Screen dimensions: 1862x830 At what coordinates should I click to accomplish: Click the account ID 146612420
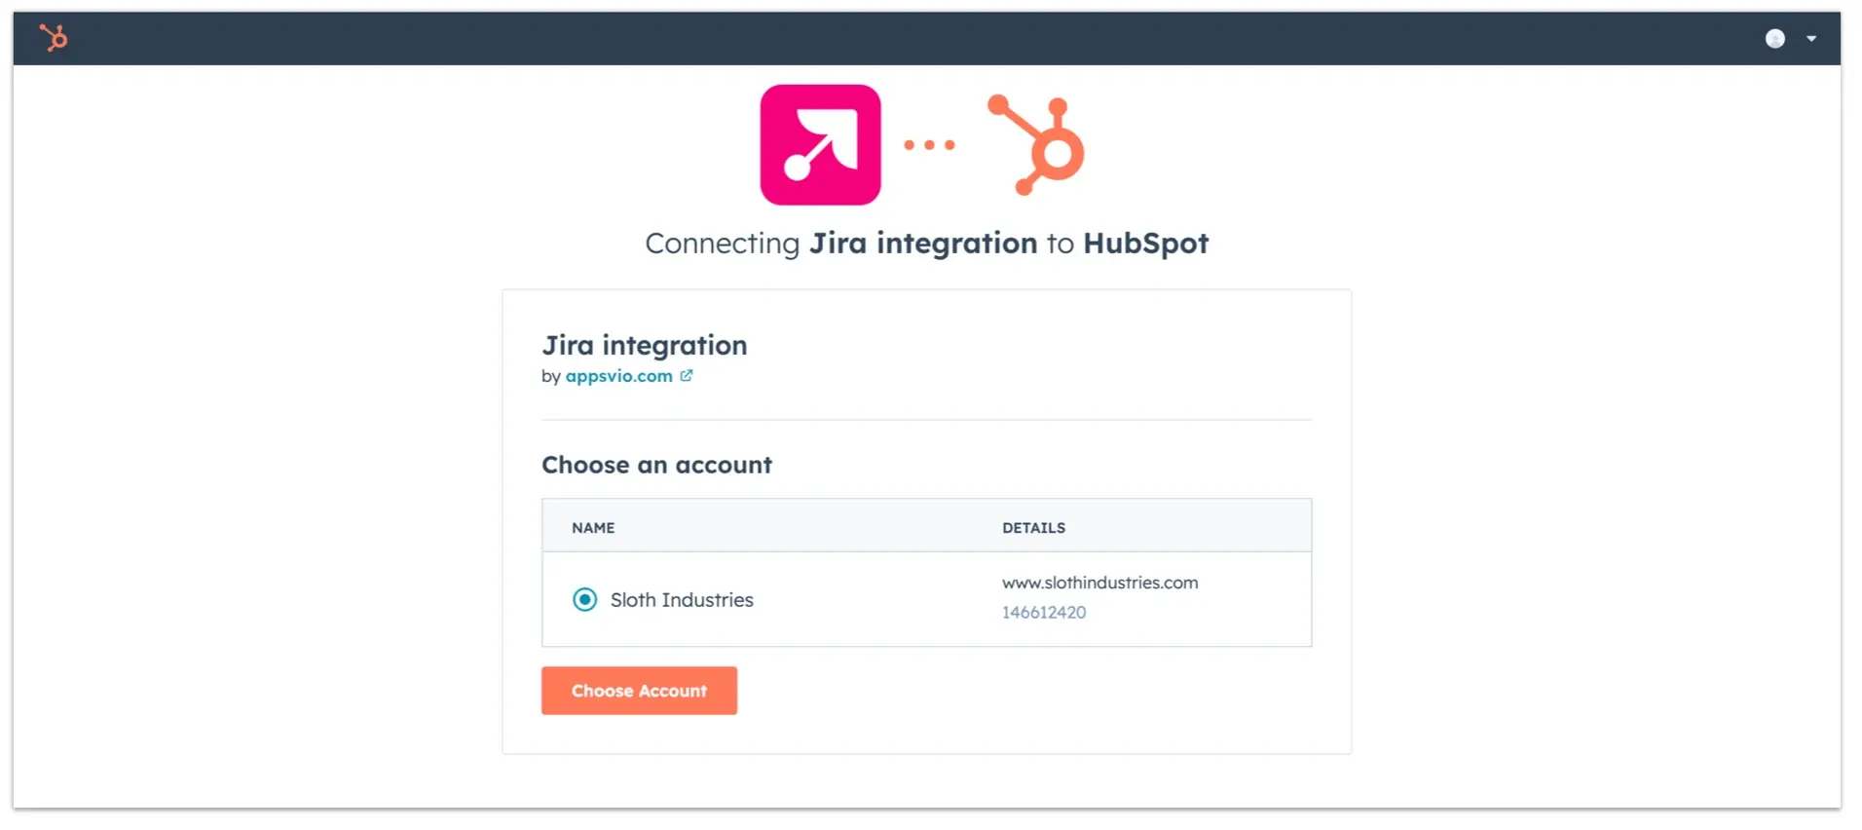(1044, 613)
